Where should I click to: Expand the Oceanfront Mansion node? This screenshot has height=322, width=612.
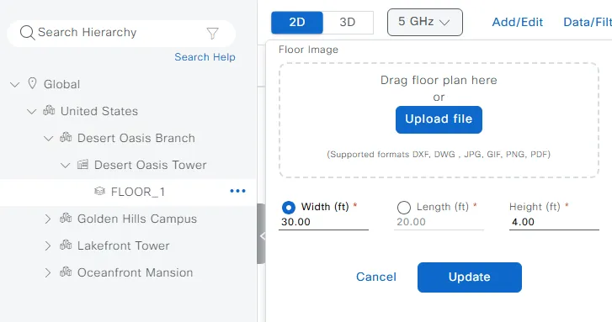pyautogui.click(x=48, y=273)
